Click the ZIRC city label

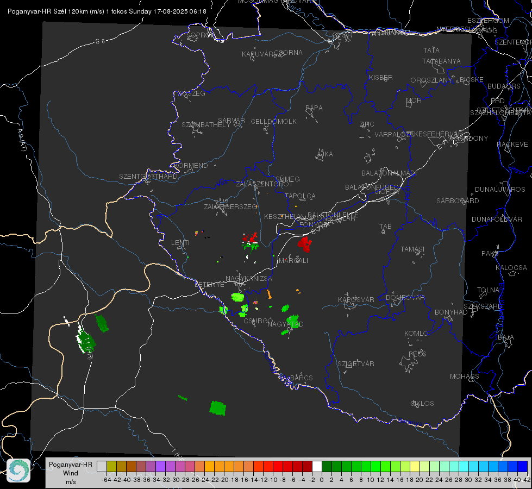(366, 124)
